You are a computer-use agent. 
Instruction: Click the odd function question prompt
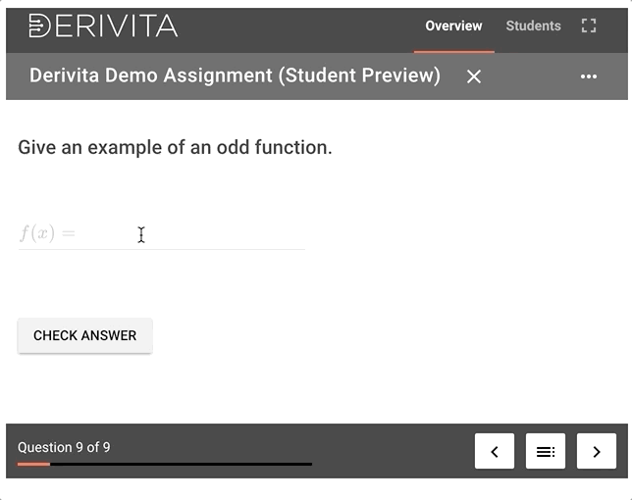[175, 148]
